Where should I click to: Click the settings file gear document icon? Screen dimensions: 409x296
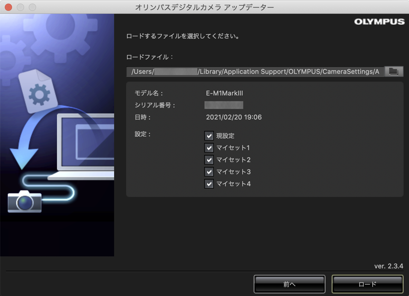coord(38,92)
